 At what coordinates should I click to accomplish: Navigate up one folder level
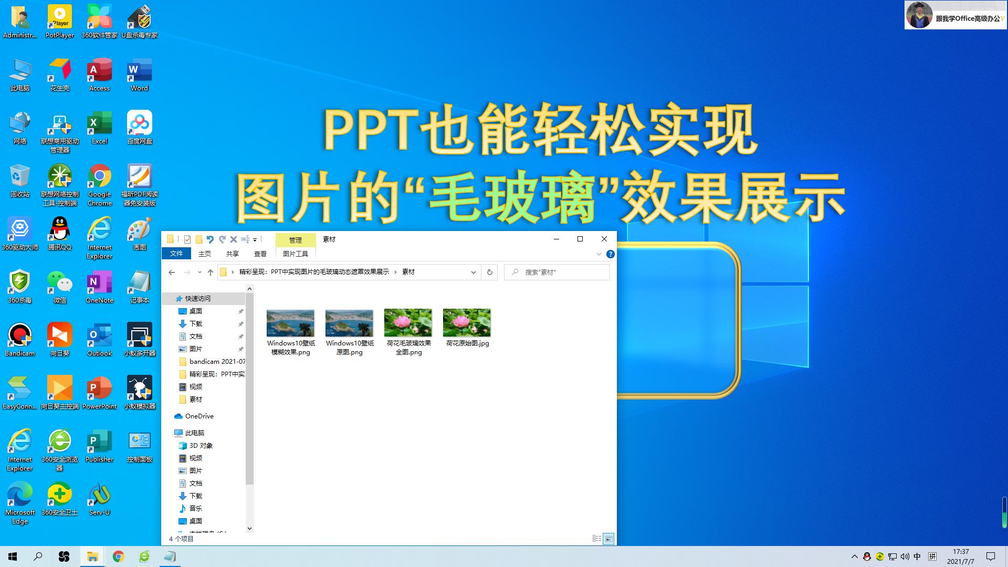210,272
